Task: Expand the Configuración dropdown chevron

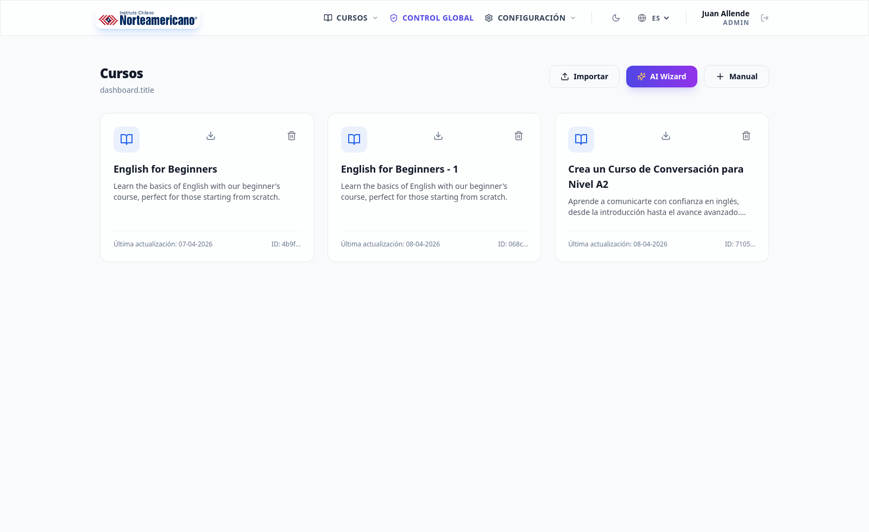Action: 573,18
